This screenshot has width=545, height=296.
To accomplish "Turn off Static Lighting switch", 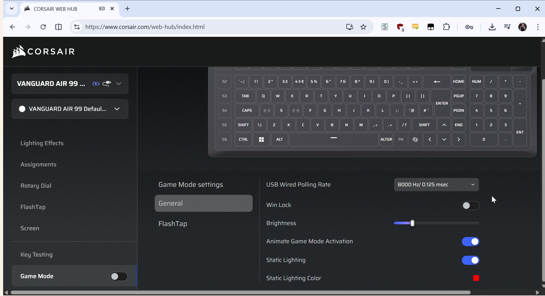I will pyautogui.click(x=470, y=260).
